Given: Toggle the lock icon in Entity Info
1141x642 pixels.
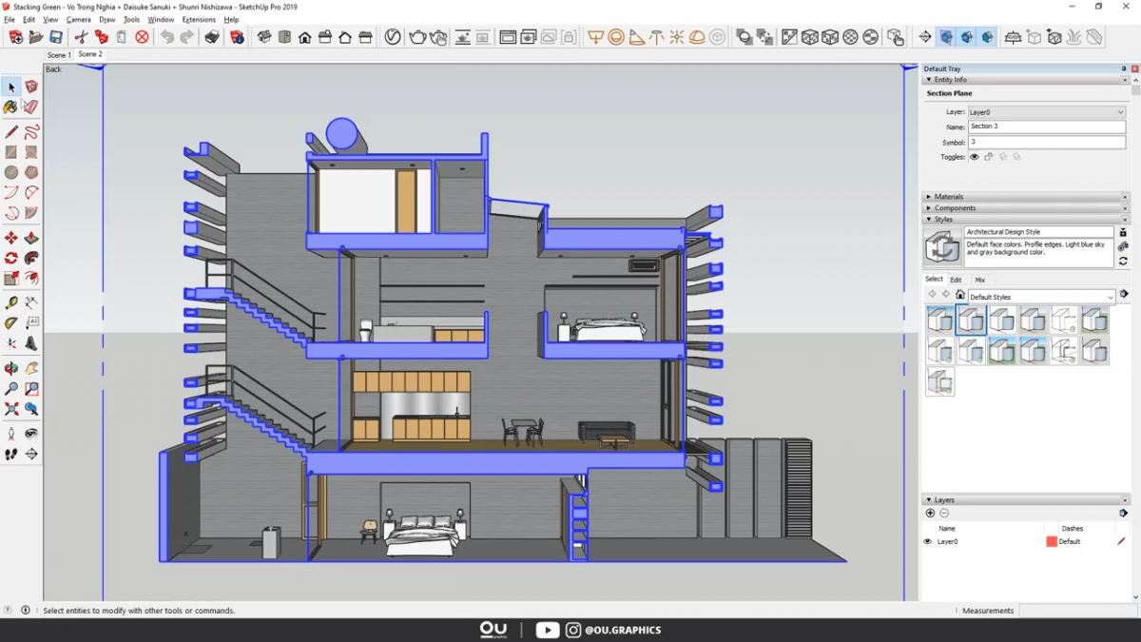Looking at the screenshot, I should coord(987,156).
